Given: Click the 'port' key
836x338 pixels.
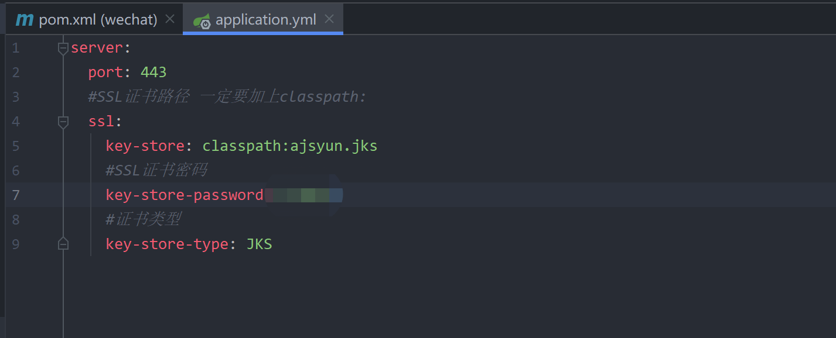Looking at the screenshot, I should coord(105,73).
